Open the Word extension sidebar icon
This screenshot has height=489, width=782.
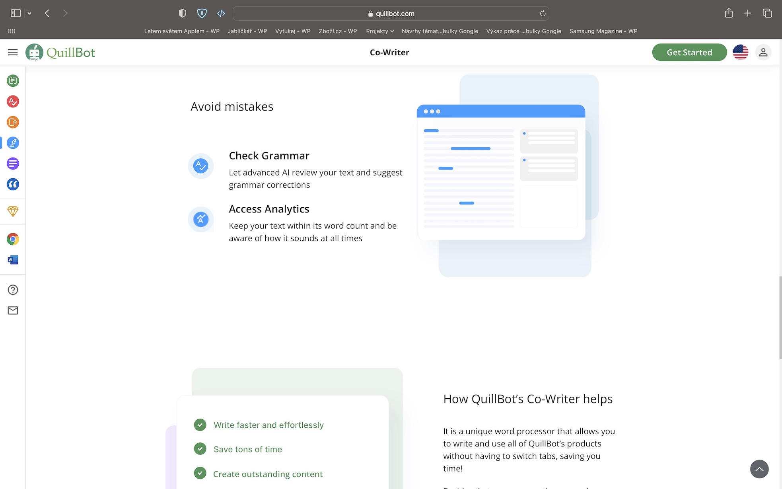pos(13,260)
